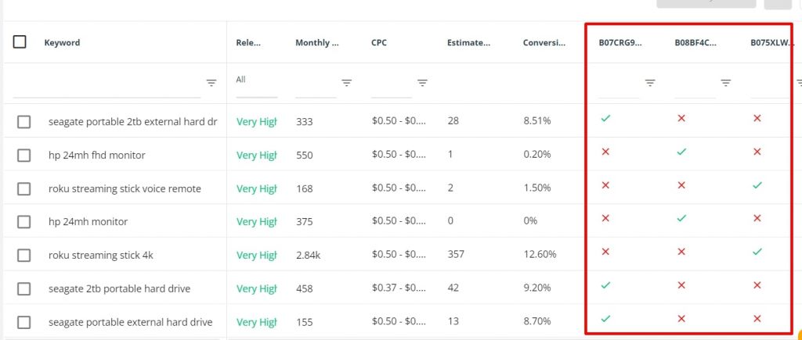The image size is (802, 340).
Task: Check the hp 24mh fhd monitor row
Action: click(24, 156)
